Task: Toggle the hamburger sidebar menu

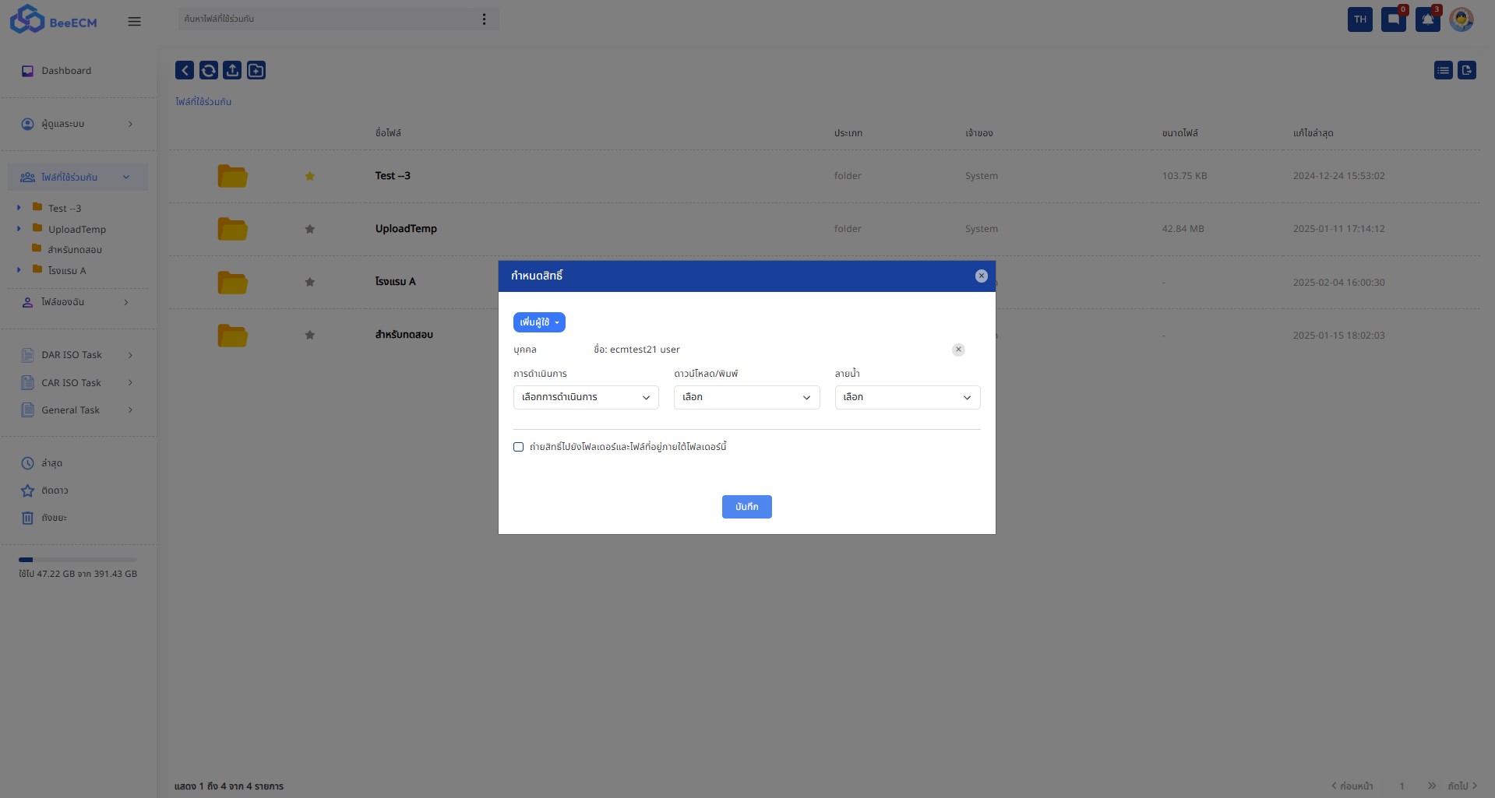Action: tap(134, 22)
